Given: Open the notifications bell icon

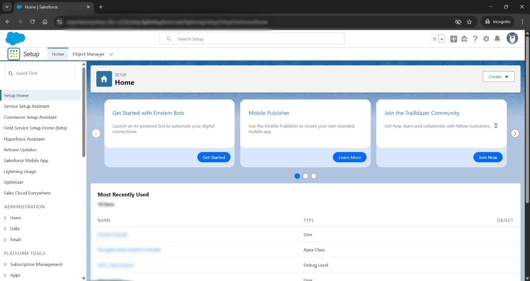Looking at the screenshot, I should pos(497,39).
